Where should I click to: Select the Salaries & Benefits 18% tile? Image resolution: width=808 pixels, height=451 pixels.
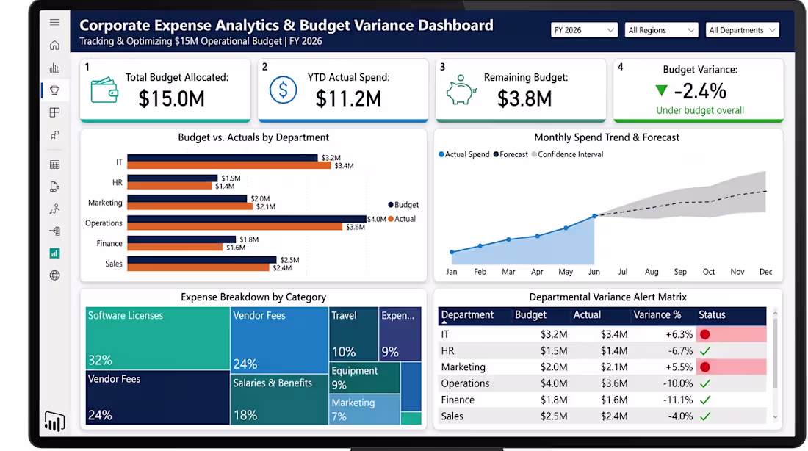coord(280,398)
